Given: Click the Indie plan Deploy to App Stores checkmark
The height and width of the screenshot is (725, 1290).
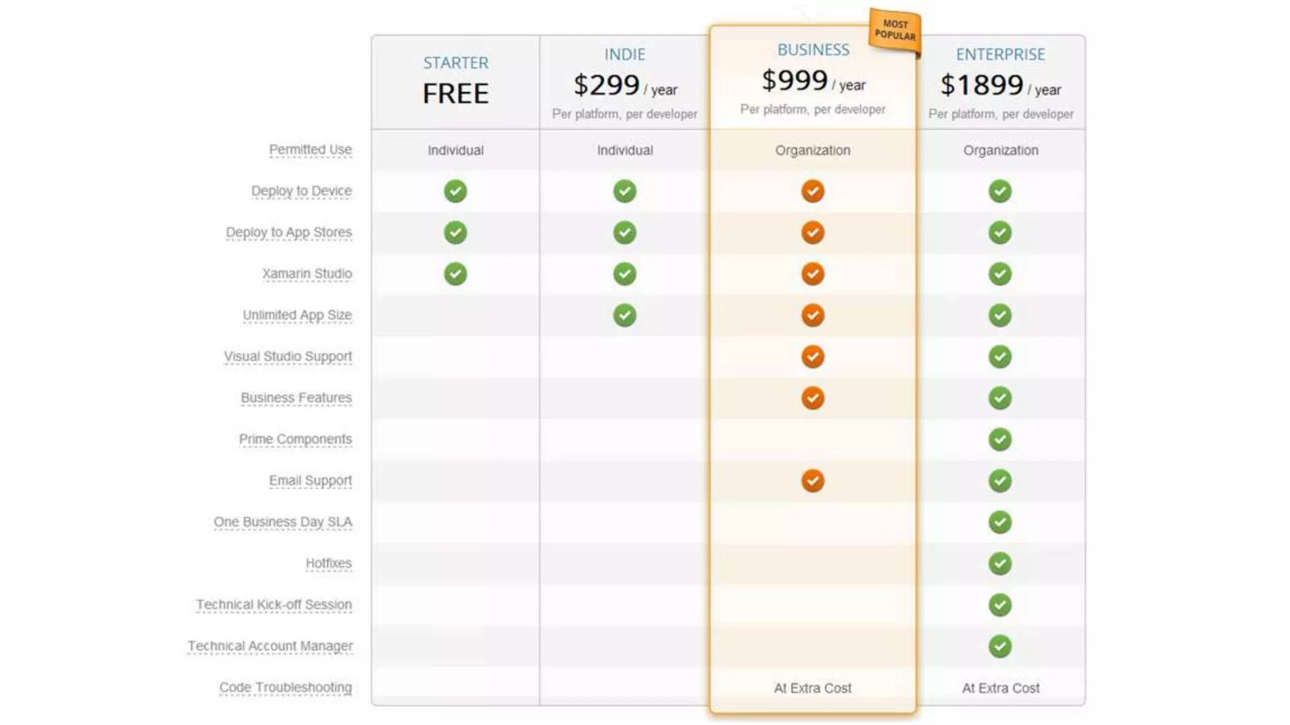Looking at the screenshot, I should coord(624,232).
